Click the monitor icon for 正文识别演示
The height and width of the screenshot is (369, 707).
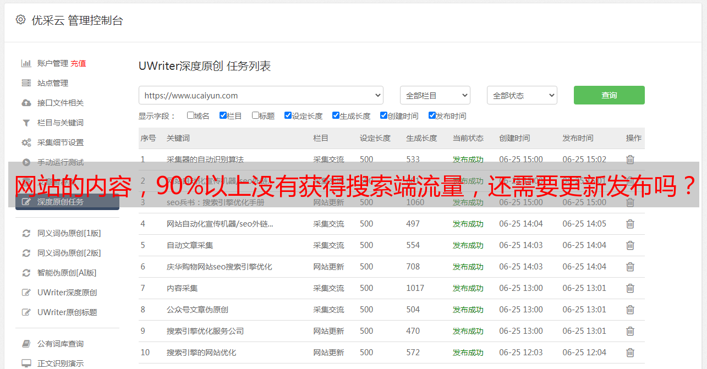pyautogui.click(x=26, y=364)
